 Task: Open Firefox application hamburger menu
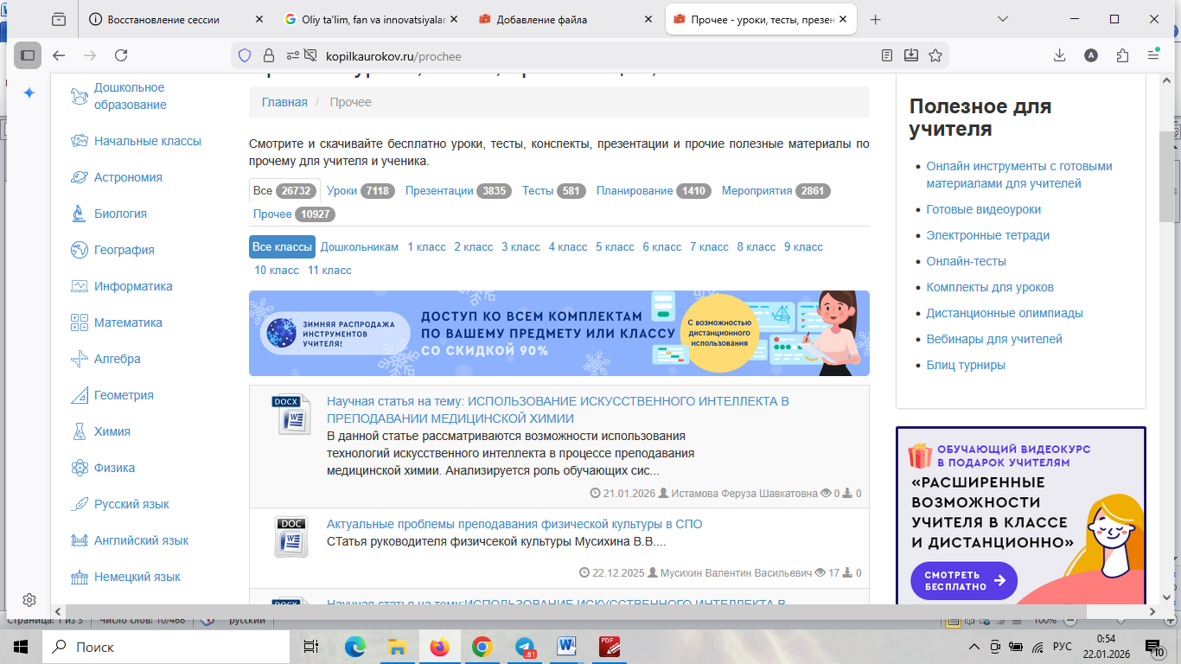pos(1153,55)
